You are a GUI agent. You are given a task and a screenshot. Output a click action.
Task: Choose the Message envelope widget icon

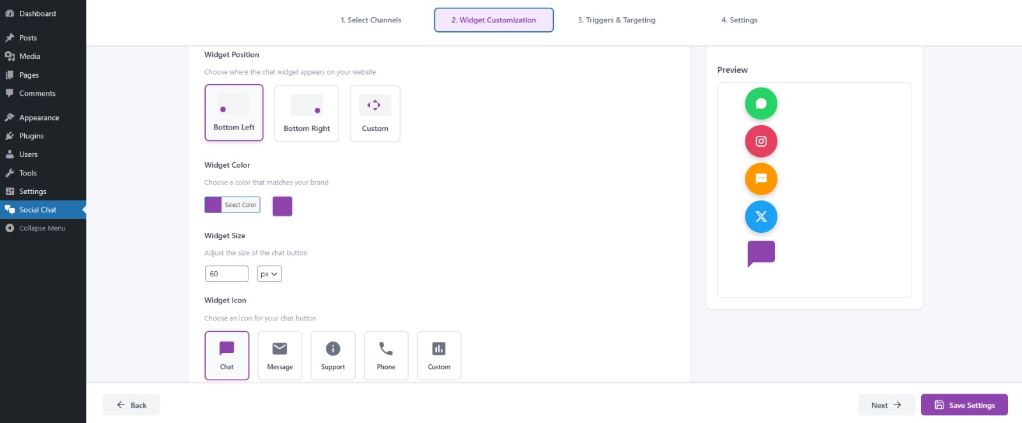pos(280,355)
